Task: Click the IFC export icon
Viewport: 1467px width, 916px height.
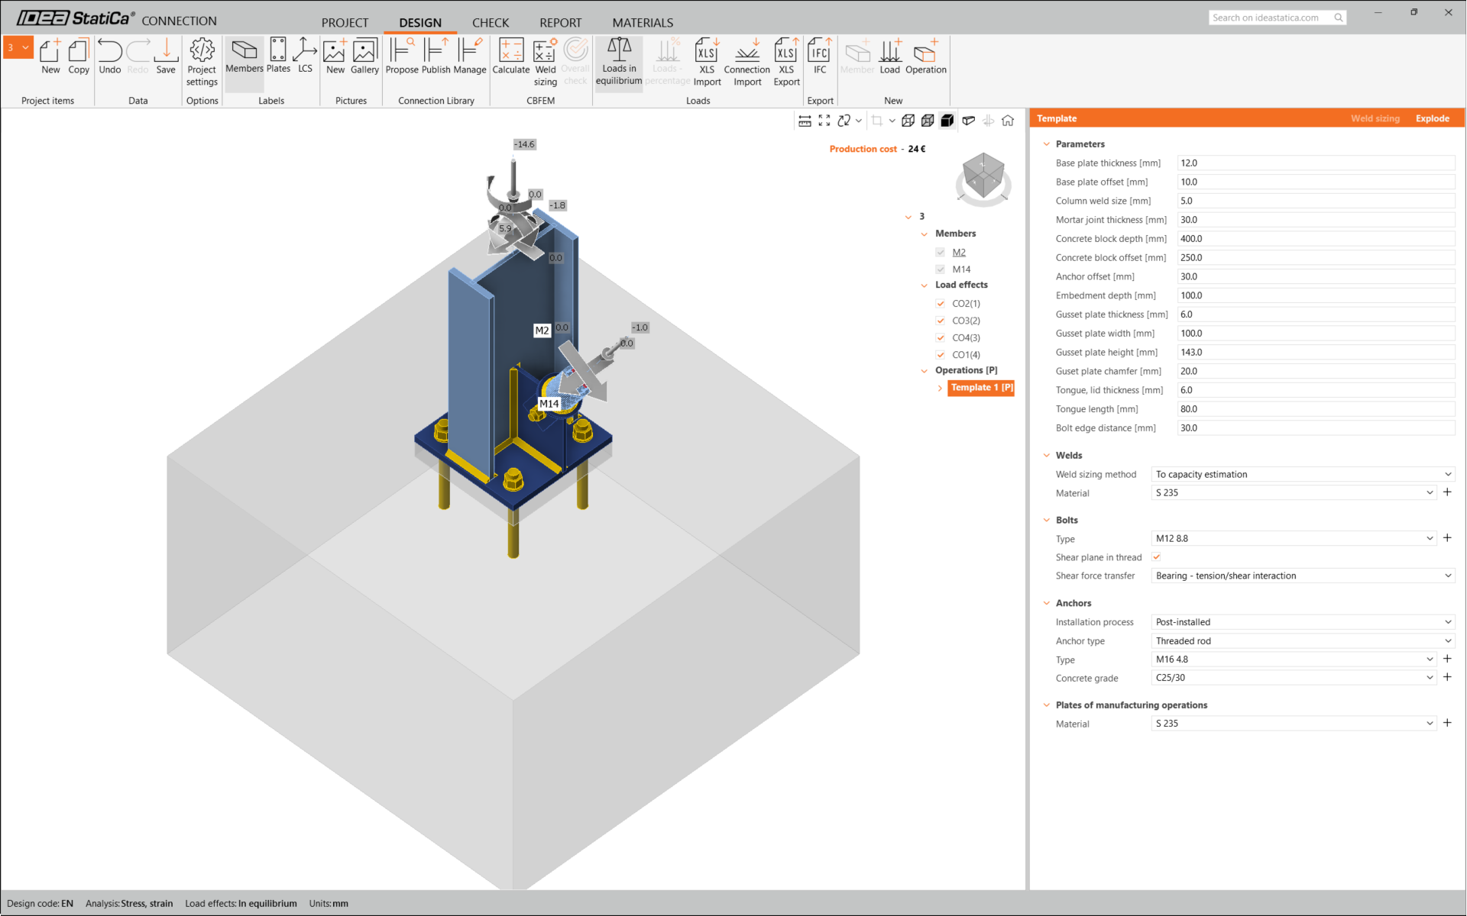Action: (x=819, y=57)
